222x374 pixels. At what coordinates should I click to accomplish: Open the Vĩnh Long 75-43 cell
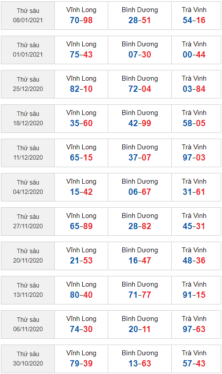(81, 50)
